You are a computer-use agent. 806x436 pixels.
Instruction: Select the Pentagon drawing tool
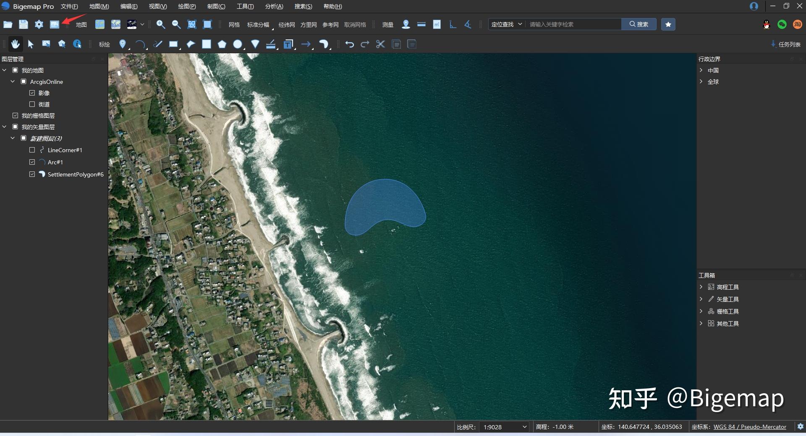click(222, 44)
